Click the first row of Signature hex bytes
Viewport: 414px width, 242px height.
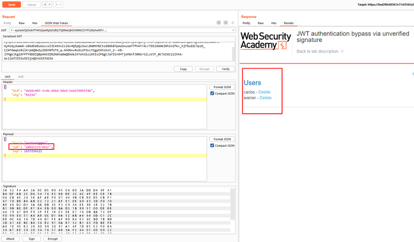[x=57, y=190]
